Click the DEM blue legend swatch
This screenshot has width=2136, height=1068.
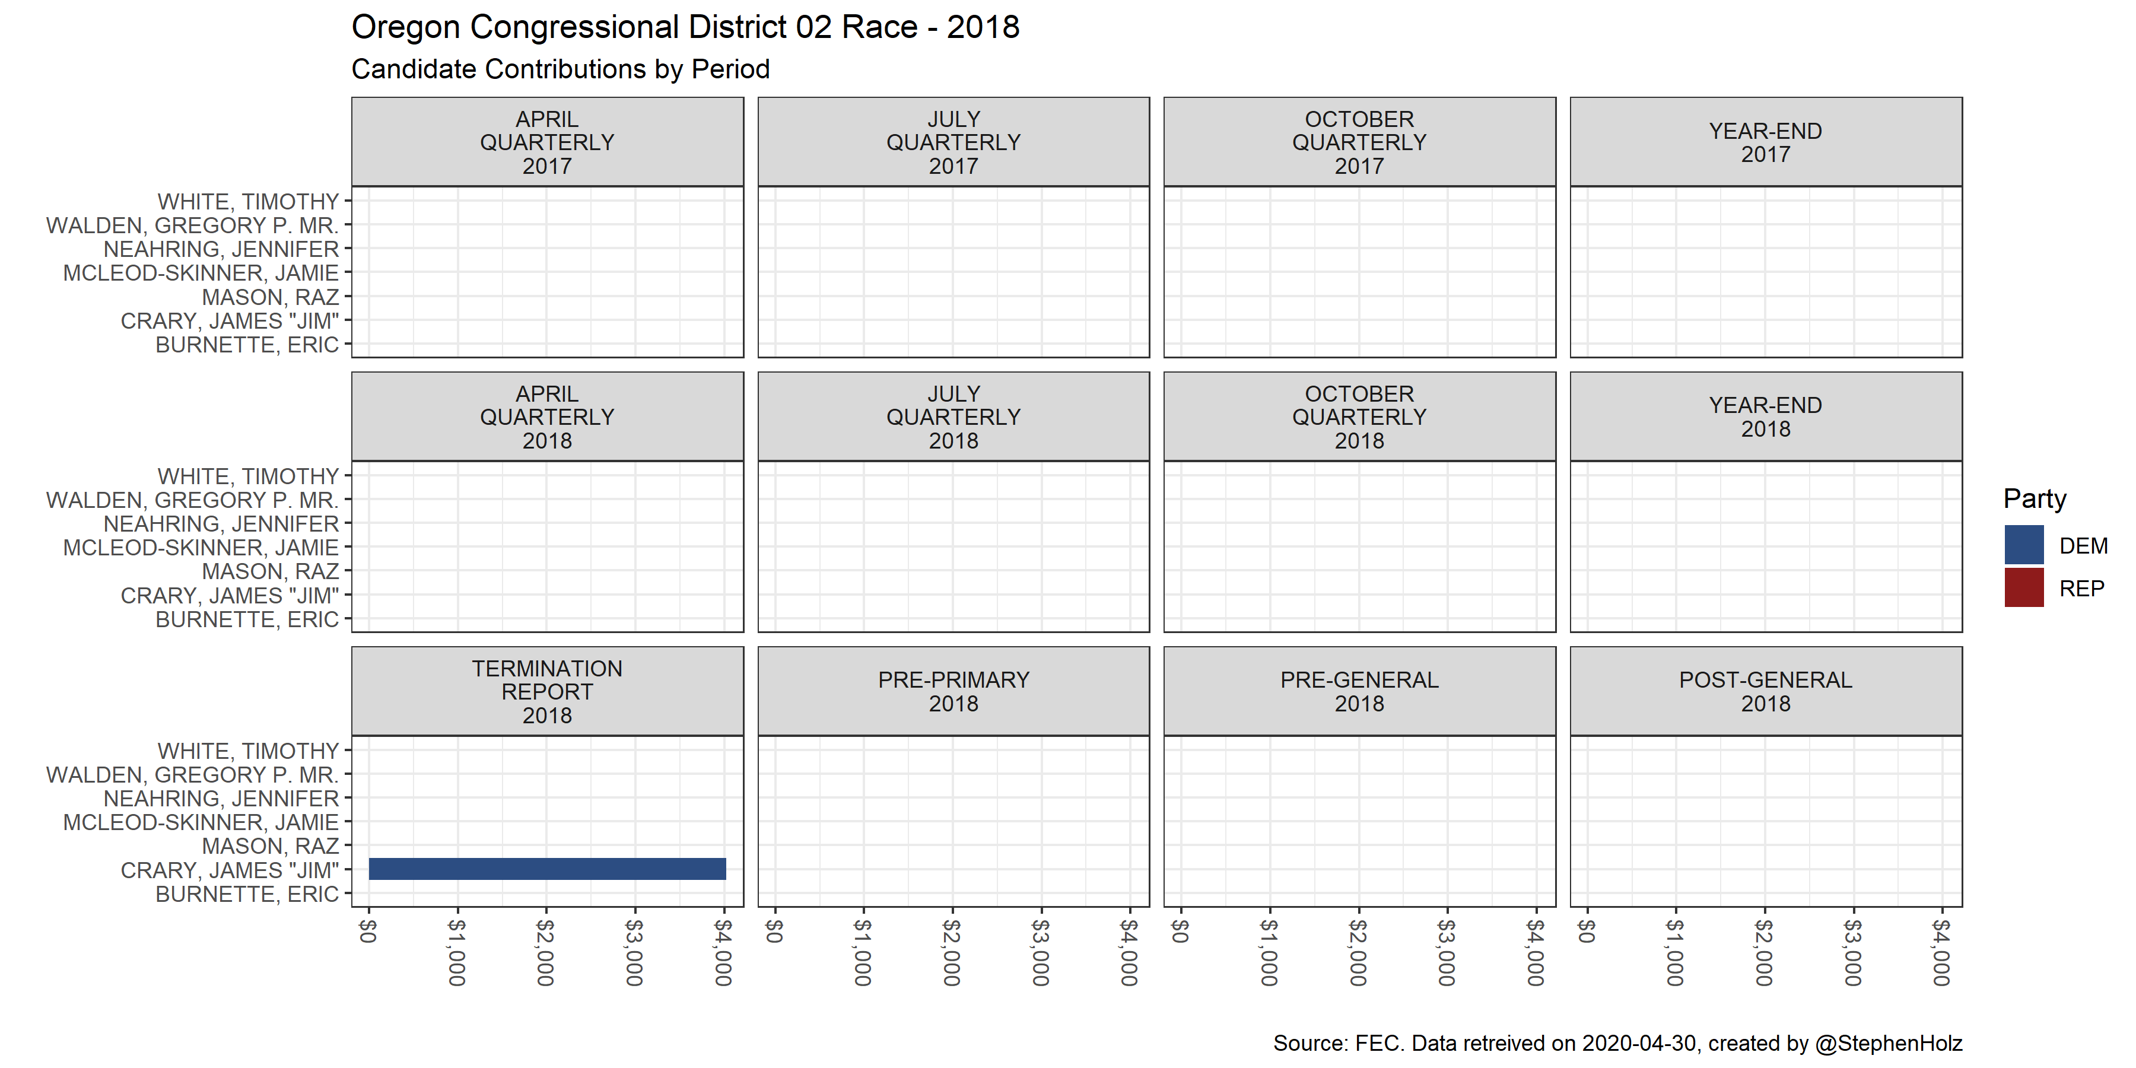[2023, 545]
